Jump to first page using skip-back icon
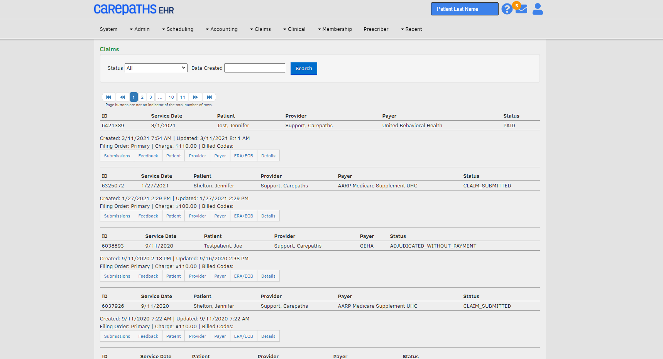The image size is (663, 359). pos(108,97)
